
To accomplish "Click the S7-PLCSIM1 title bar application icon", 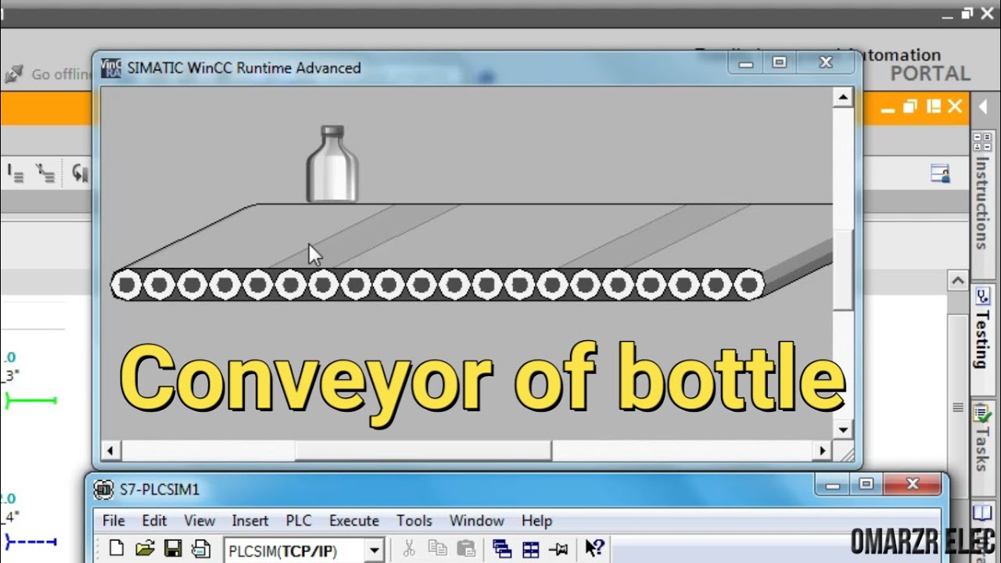I will 103,489.
